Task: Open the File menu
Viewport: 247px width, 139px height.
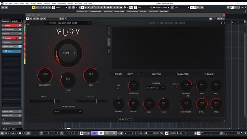Action: point(6,3)
